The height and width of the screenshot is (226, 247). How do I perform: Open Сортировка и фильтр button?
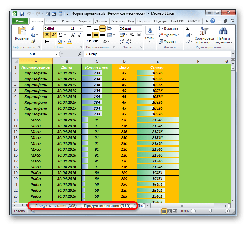(x=204, y=35)
